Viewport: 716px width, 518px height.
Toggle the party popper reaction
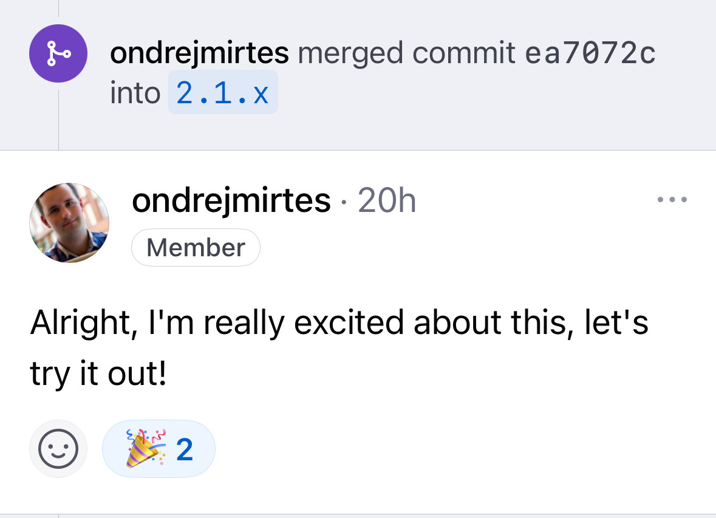[159, 449]
